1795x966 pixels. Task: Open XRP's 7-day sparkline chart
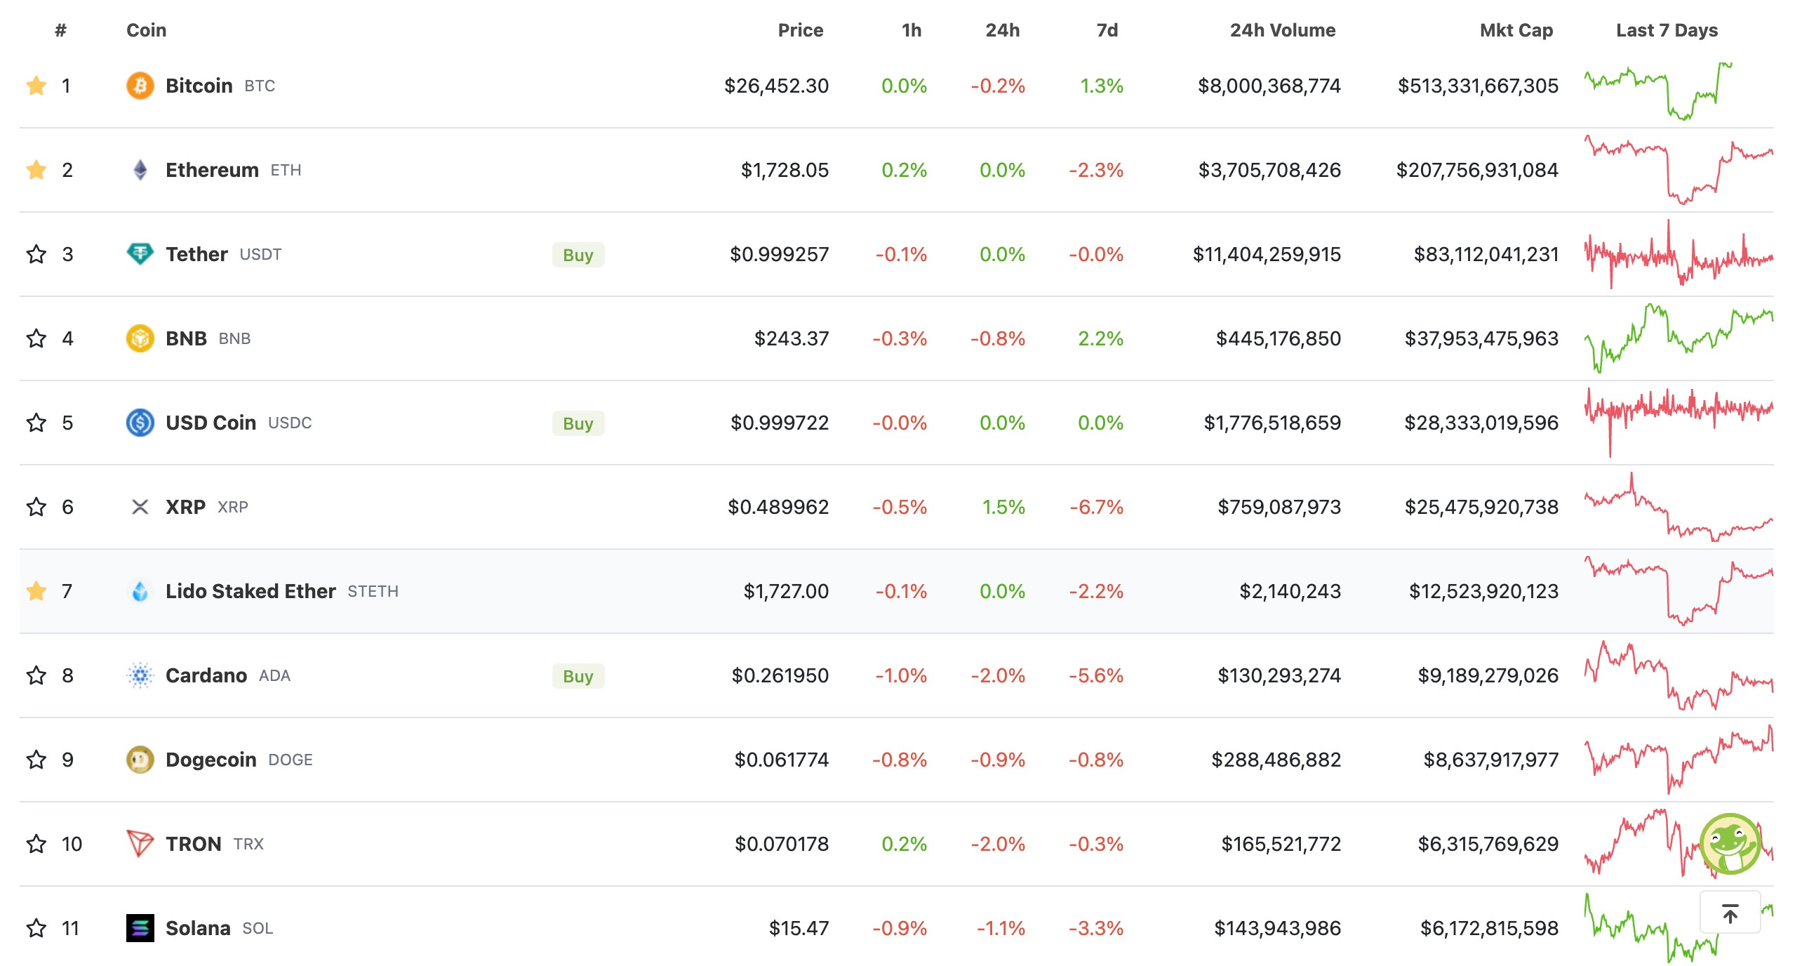[x=1679, y=507]
